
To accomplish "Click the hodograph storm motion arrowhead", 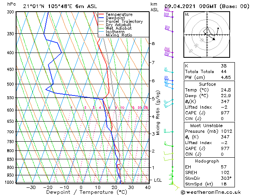I will [x=214, y=39].
